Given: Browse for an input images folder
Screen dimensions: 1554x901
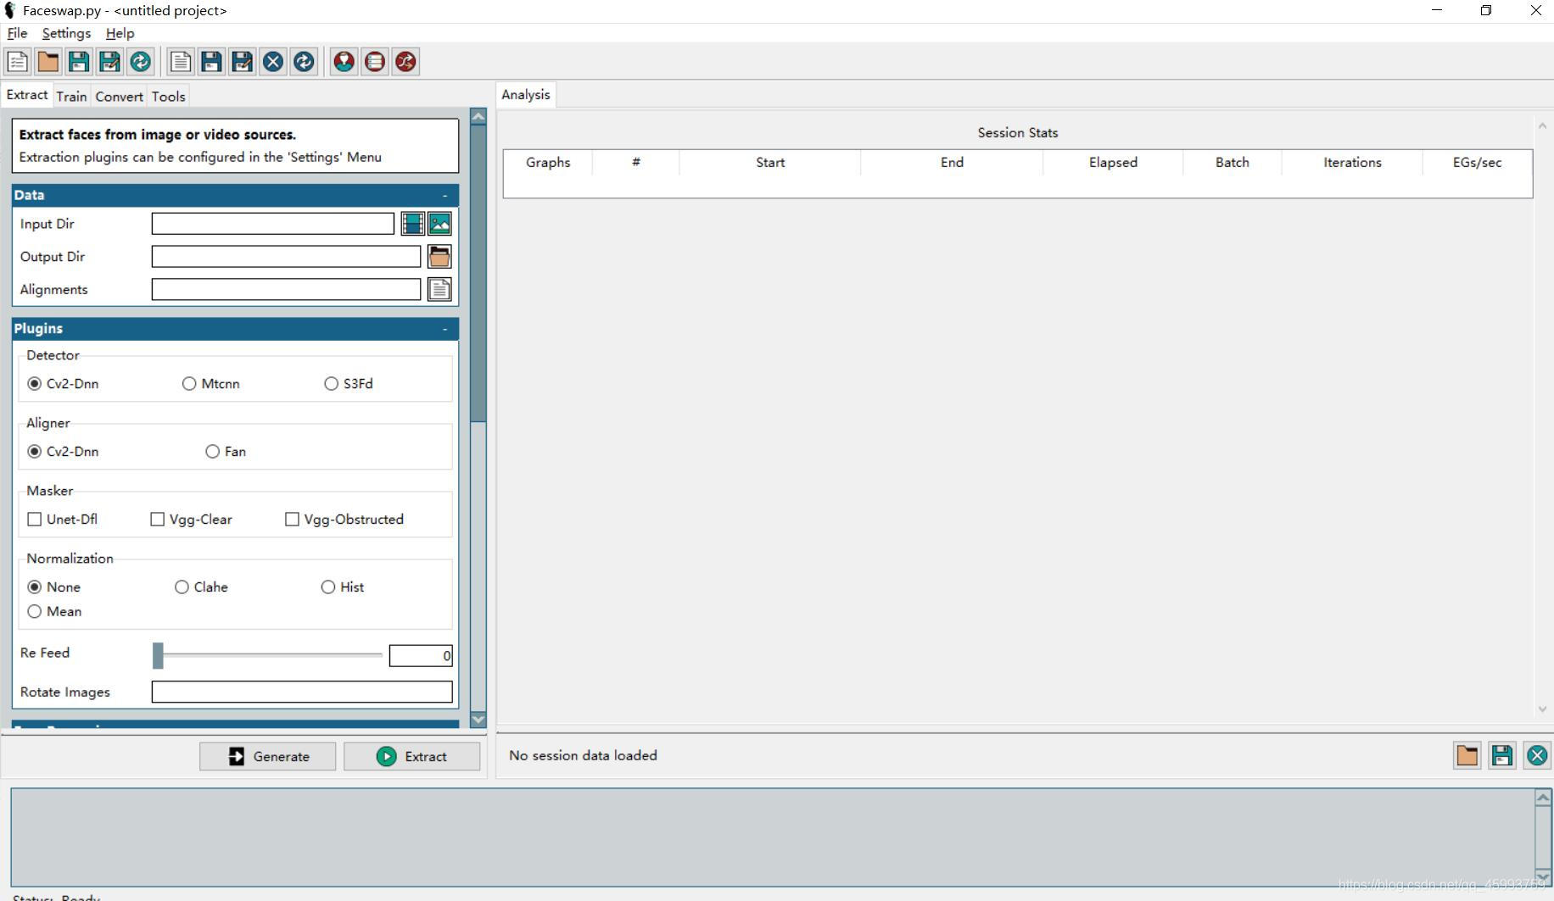Looking at the screenshot, I should click(x=439, y=224).
